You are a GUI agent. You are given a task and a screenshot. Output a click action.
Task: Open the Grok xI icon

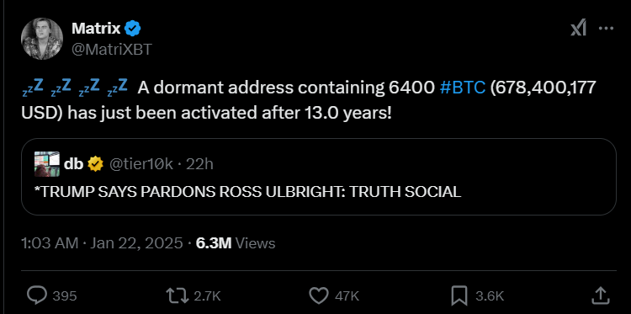tap(578, 29)
